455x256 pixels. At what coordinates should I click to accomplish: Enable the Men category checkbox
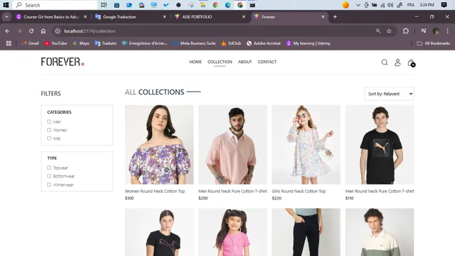(49, 122)
